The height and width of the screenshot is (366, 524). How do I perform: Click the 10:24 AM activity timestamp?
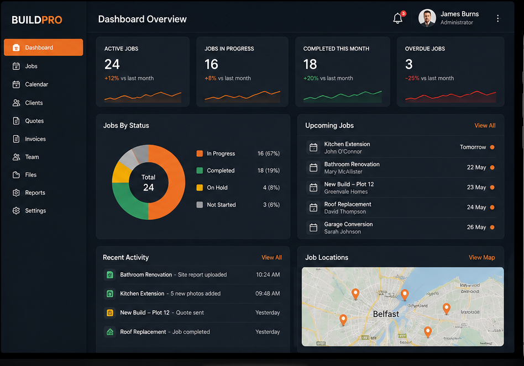coord(268,274)
